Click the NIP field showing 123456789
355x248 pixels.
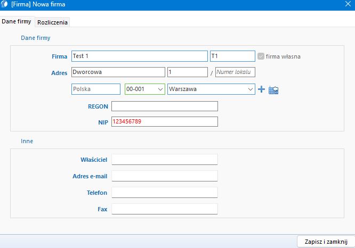[x=164, y=122]
